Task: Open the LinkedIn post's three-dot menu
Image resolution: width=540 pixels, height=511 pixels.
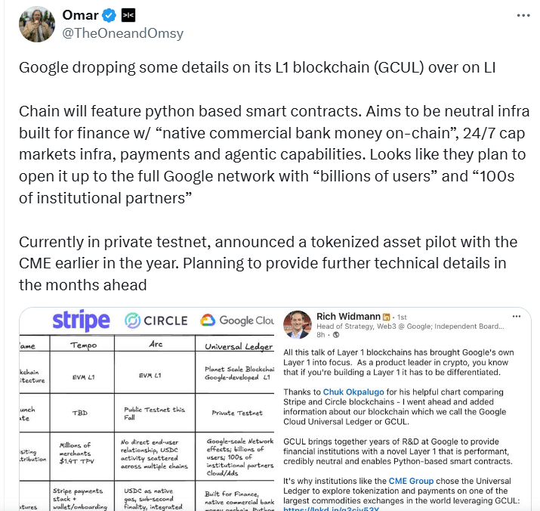Action: 517,316
